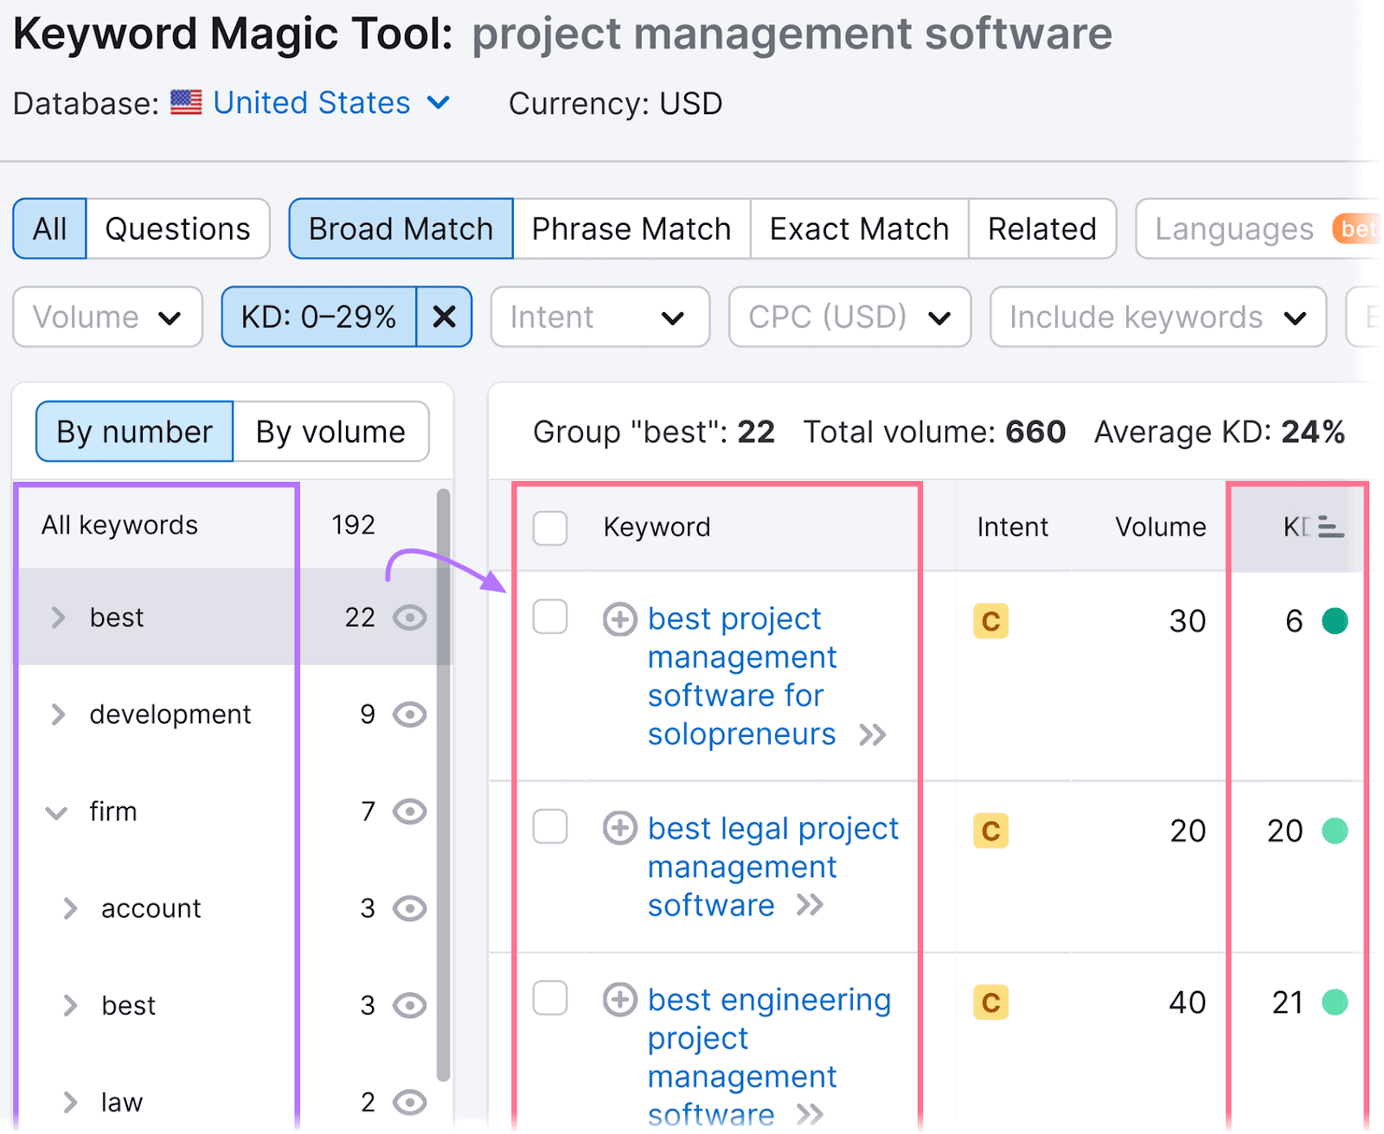Viewport: 1384px width, 1134px height.
Task: Click the intent badge on the engineering keyword row
Action: [x=991, y=1003]
